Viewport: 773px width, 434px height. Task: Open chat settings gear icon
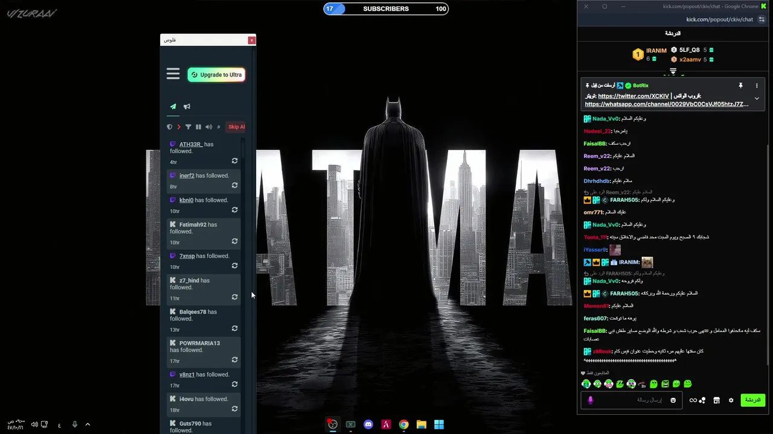[731, 400]
